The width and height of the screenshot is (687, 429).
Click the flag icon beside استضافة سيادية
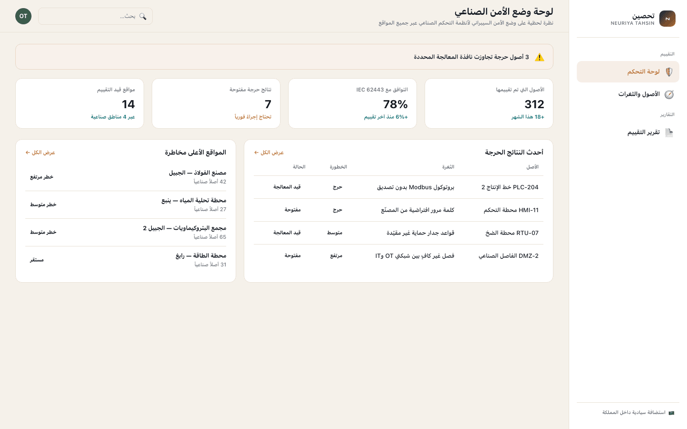click(x=671, y=413)
